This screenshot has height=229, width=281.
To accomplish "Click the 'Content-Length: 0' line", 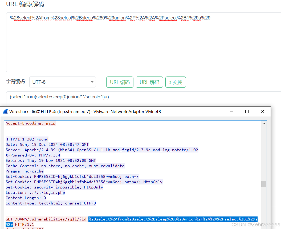I will tap(26, 198).
